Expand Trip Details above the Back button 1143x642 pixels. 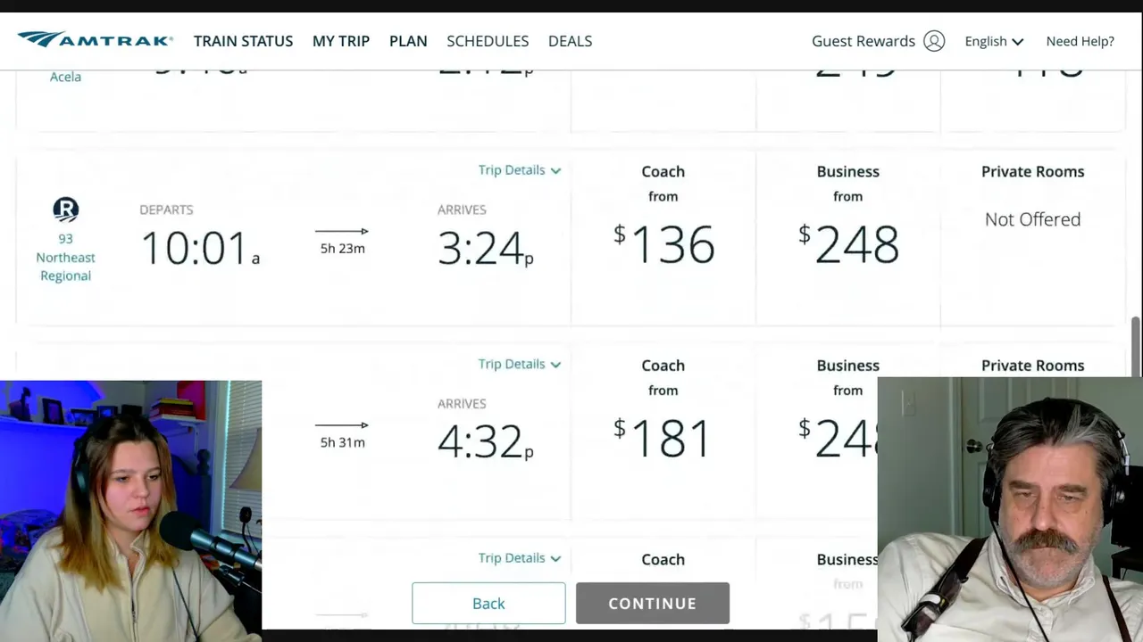519,558
